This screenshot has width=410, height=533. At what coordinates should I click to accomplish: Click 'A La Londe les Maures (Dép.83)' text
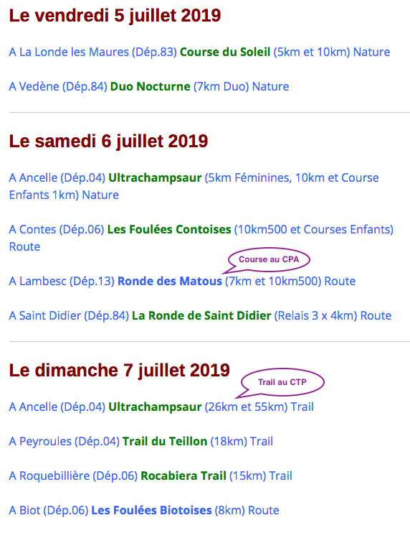coord(93,52)
